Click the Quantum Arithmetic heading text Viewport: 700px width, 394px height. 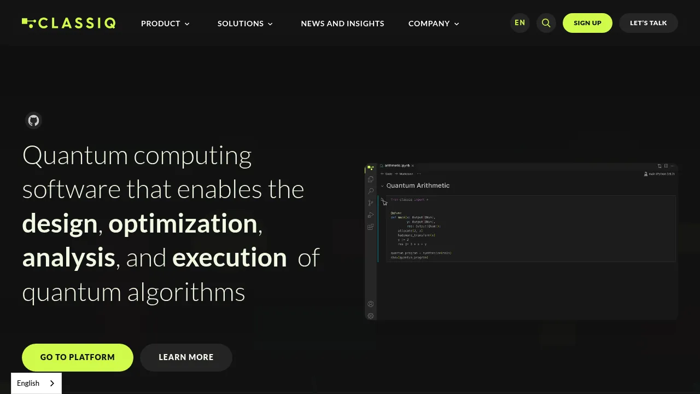coord(418,186)
